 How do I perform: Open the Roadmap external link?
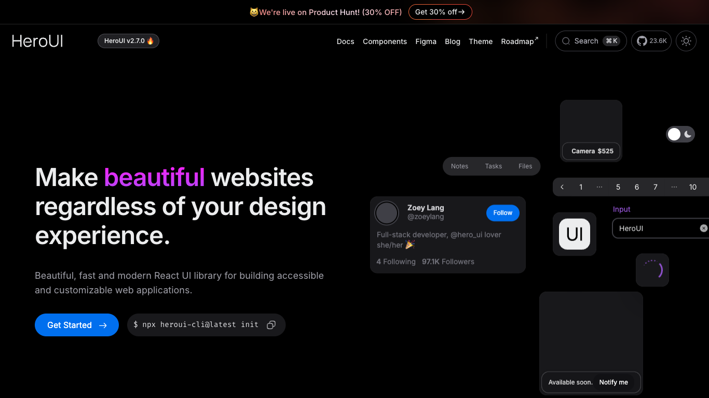520,41
